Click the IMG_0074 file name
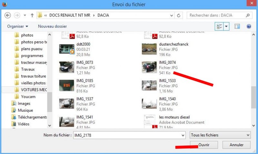Screen dimensions: 258x154 (167, 62)
